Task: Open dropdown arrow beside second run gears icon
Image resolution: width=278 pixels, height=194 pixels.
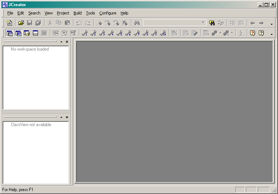Action: [232, 33]
